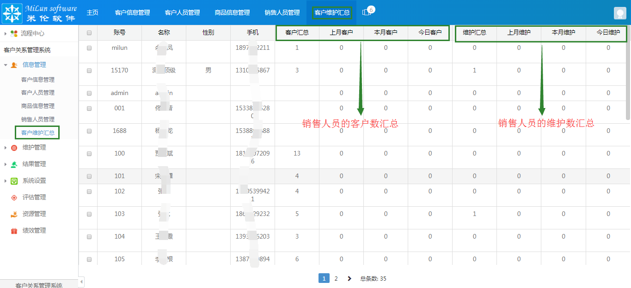Check the row checkbox for account admin

(x=88, y=93)
